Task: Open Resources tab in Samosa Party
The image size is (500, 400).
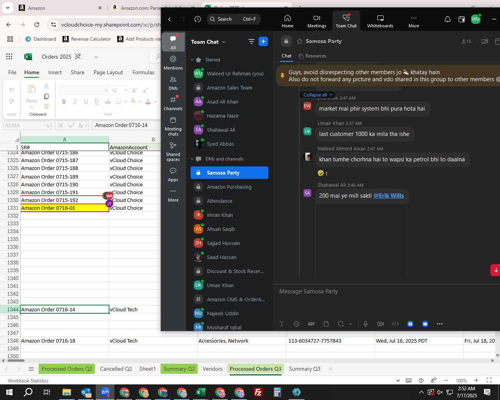Action: pos(312,56)
